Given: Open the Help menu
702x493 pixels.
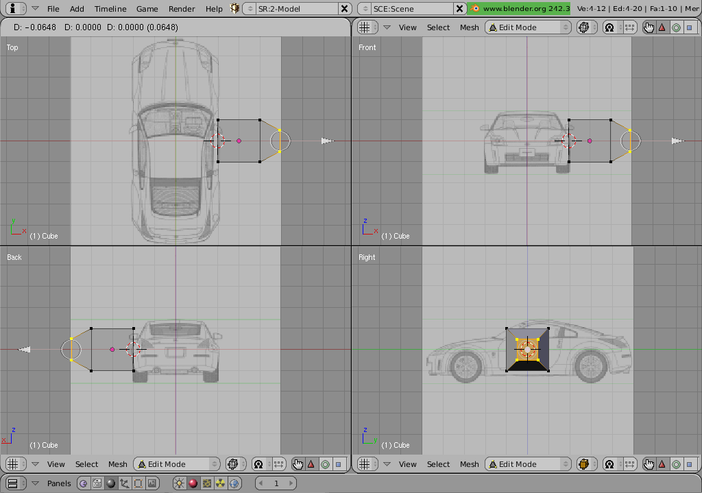Looking at the screenshot, I should [x=214, y=9].
